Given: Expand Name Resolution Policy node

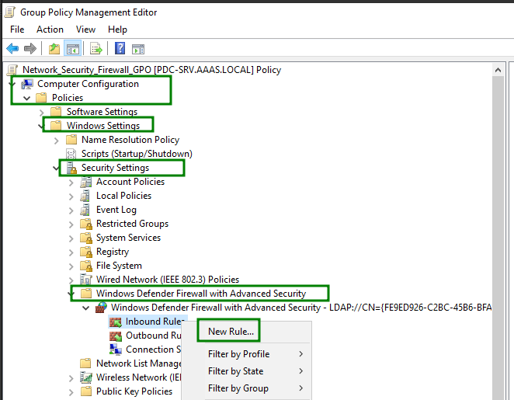Looking at the screenshot, I should [57, 141].
